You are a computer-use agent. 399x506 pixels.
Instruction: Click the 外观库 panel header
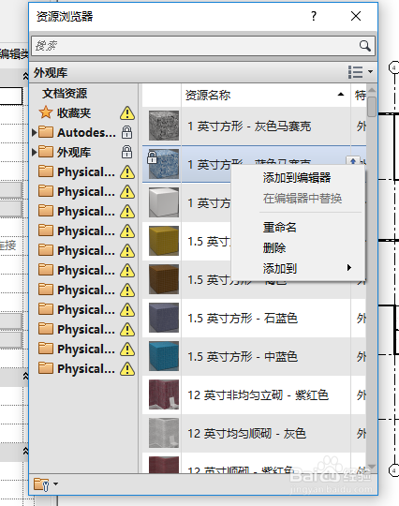point(51,72)
